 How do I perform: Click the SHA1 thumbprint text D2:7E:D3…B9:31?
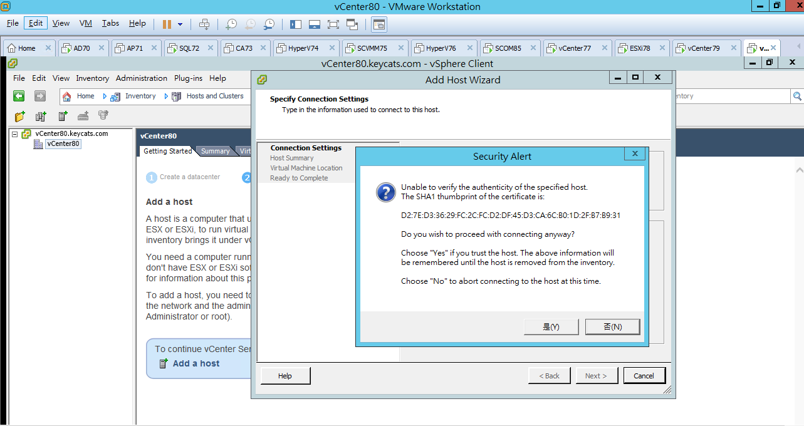[511, 216]
